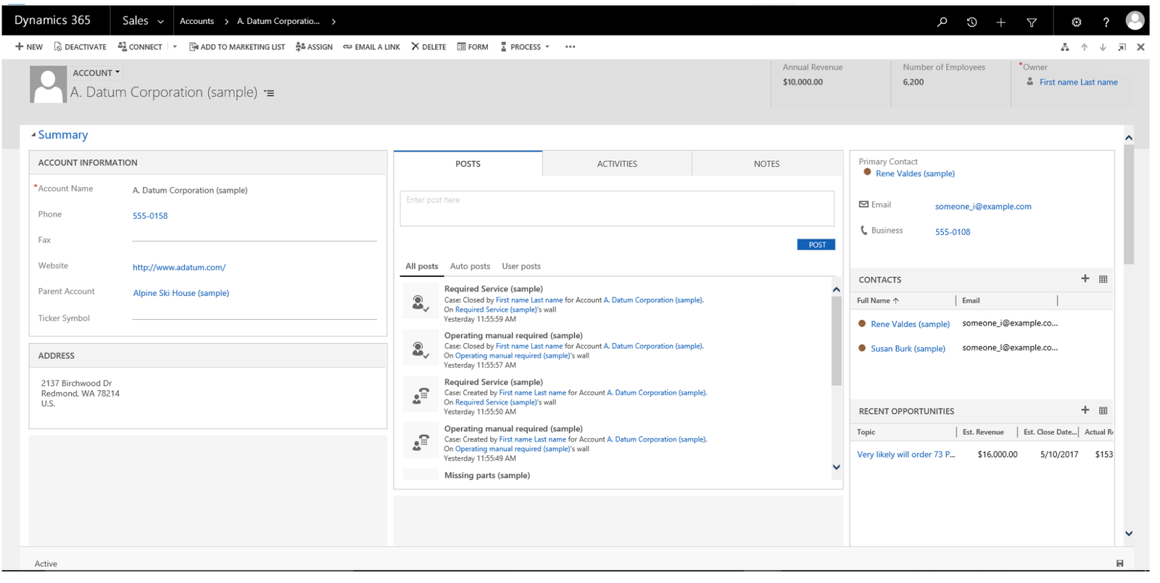
Task: Select the User posts filter
Action: pos(521,266)
